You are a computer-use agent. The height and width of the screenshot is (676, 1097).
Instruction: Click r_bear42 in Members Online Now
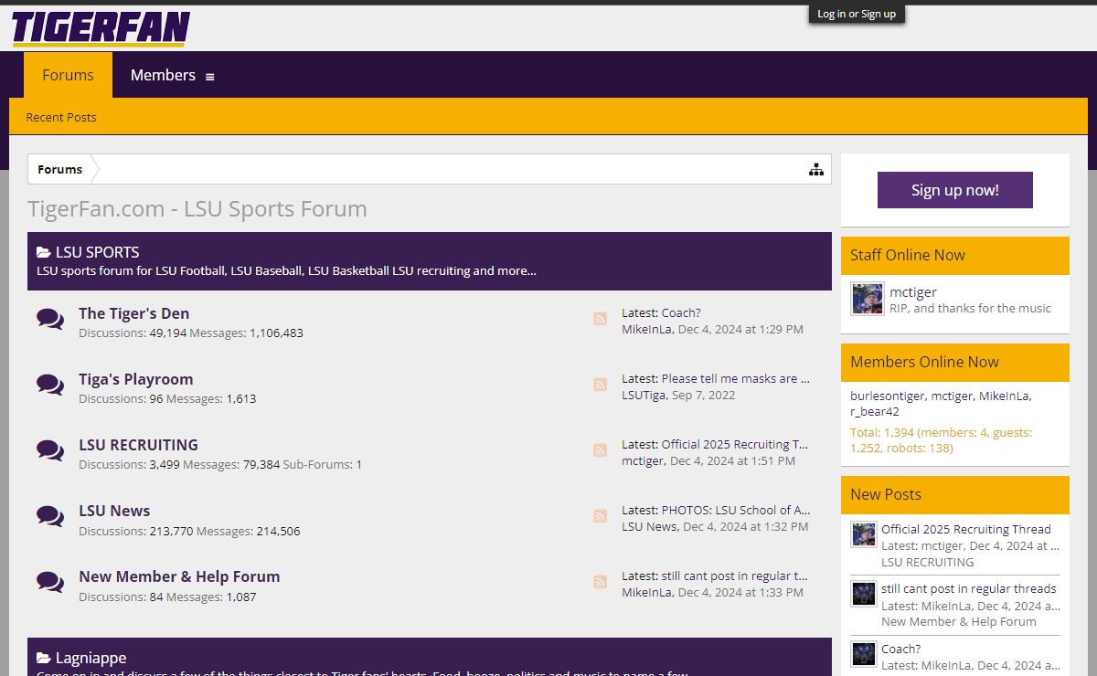(x=875, y=411)
